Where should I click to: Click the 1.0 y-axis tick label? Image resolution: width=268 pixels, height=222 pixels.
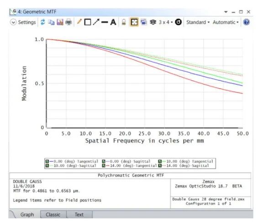click(x=39, y=40)
